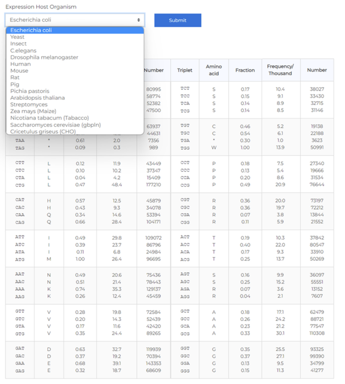Select "Yeast" from the organism list
The width and height of the screenshot is (345, 384).
(17, 37)
